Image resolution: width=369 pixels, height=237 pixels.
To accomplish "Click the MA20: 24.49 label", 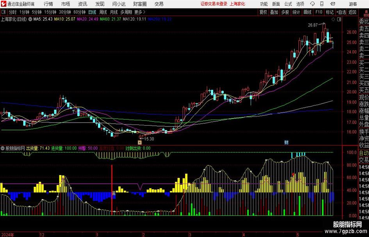I will click(87, 19).
